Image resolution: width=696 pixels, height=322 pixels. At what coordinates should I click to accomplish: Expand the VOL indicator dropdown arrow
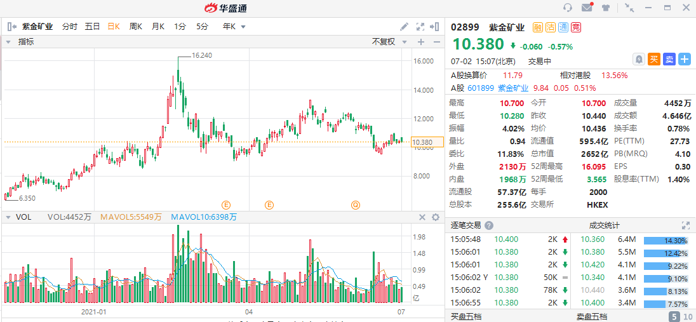(8, 217)
